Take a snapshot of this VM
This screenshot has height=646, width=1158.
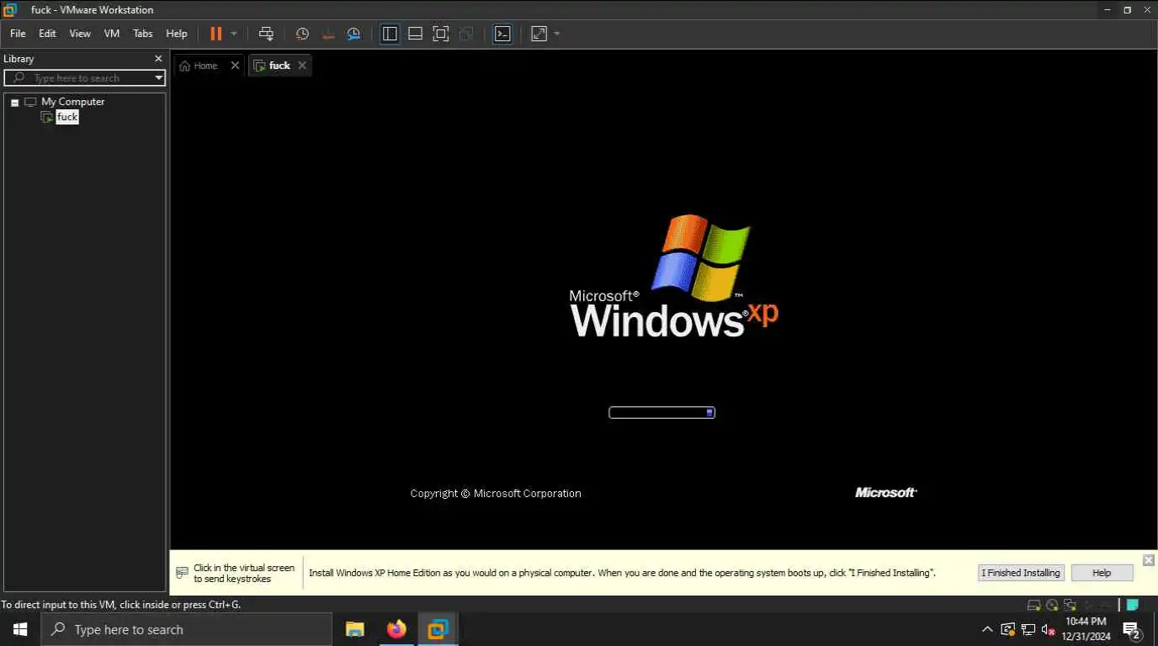pyautogui.click(x=302, y=34)
